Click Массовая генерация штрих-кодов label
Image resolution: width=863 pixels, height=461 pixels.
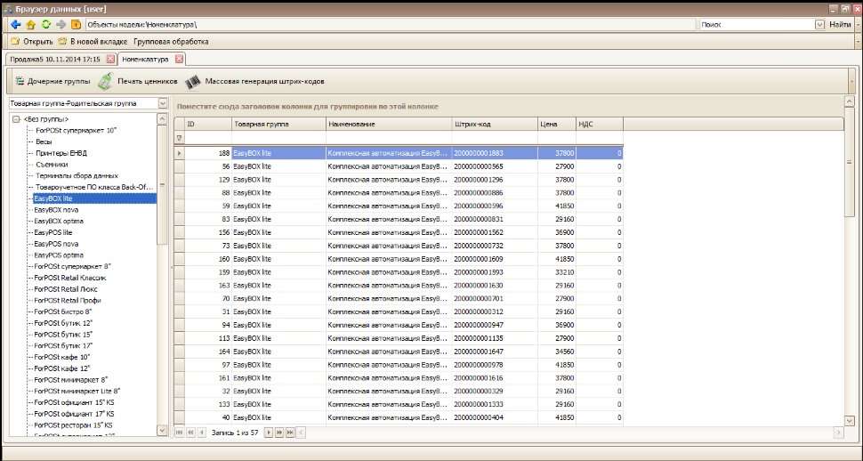(265, 81)
